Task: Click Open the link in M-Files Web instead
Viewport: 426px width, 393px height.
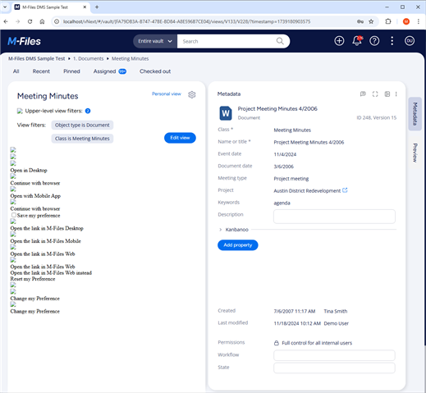Action: (51, 272)
